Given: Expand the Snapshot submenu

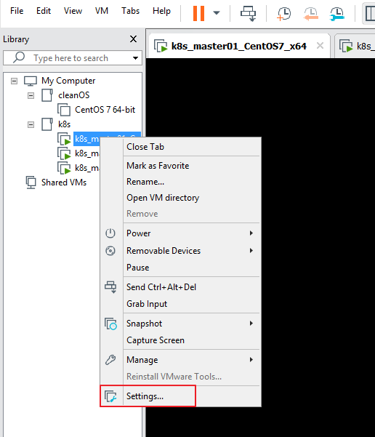Looking at the screenshot, I should coord(181,324).
